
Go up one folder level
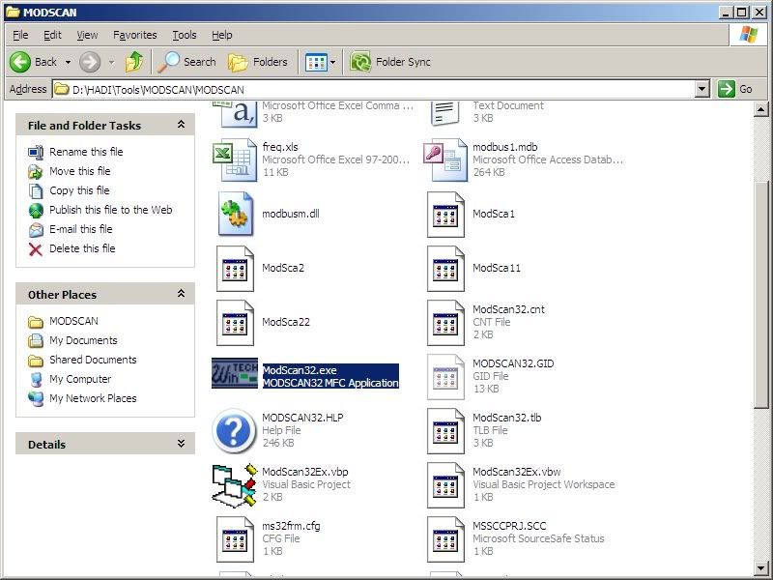133,62
